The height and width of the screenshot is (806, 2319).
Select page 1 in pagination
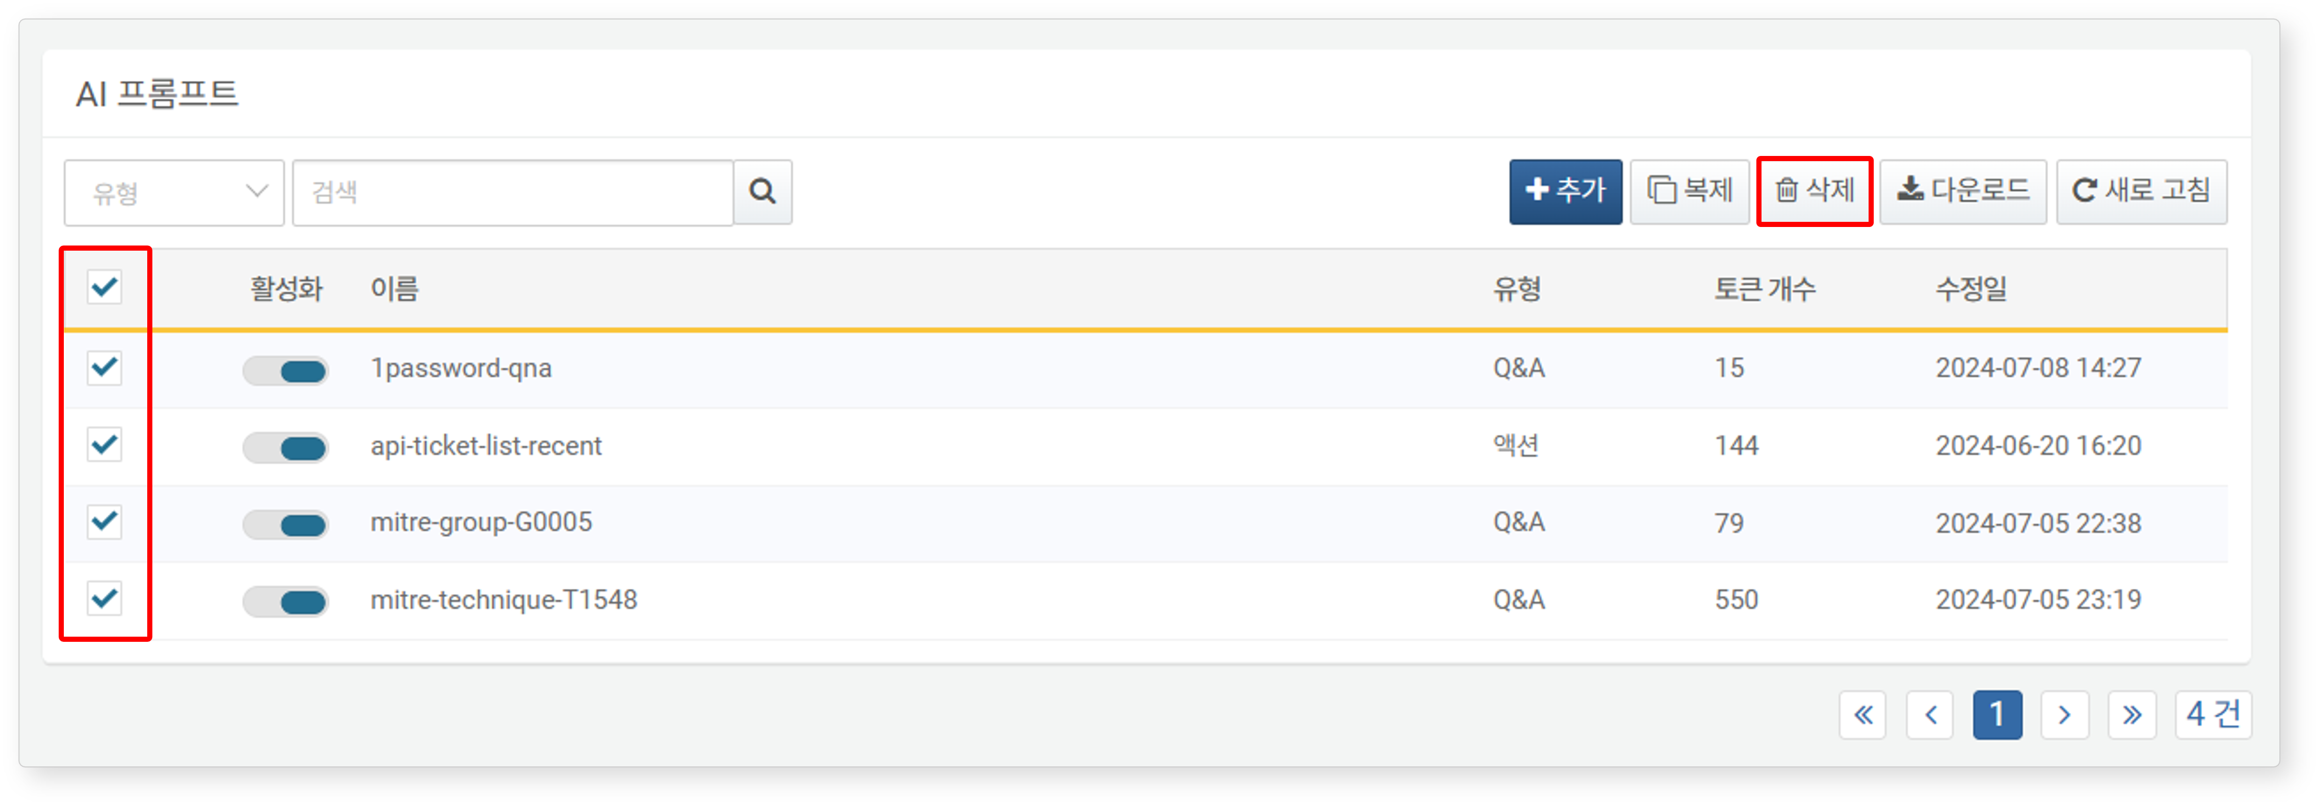[x=1997, y=715]
